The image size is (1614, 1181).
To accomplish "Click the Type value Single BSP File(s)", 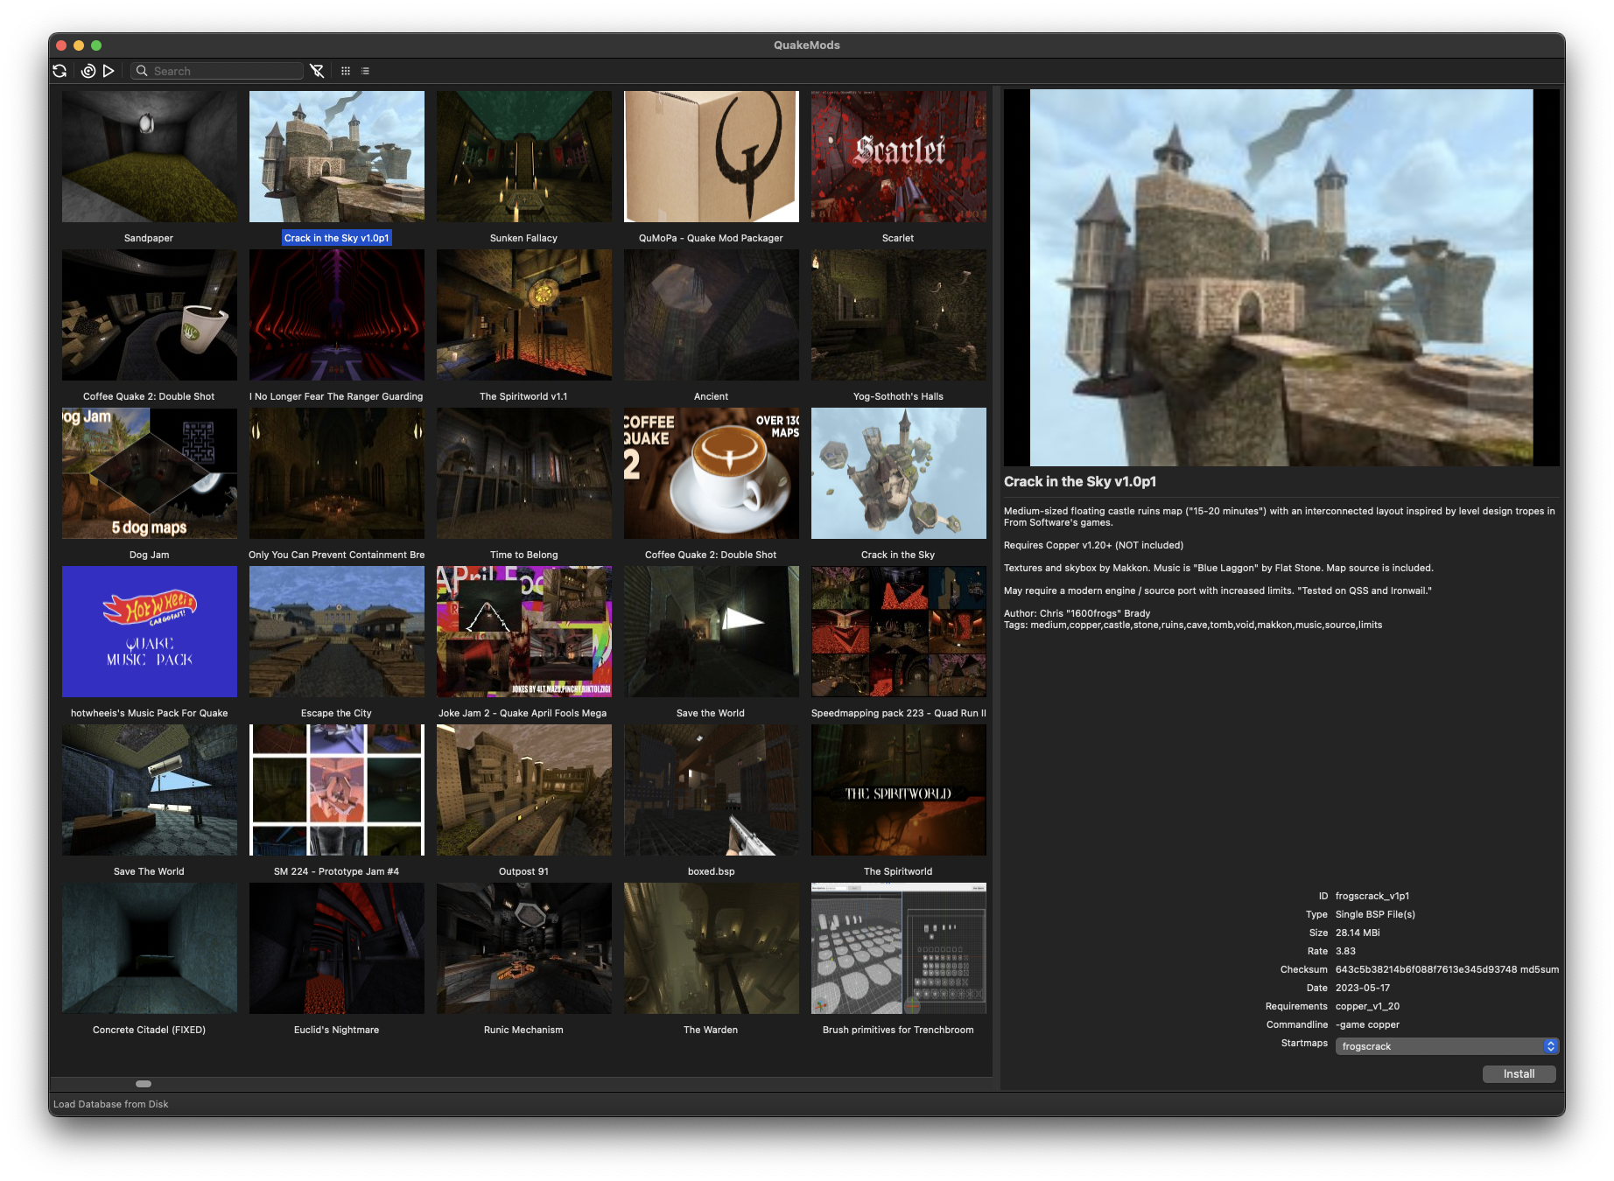I will [x=1375, y=914].
